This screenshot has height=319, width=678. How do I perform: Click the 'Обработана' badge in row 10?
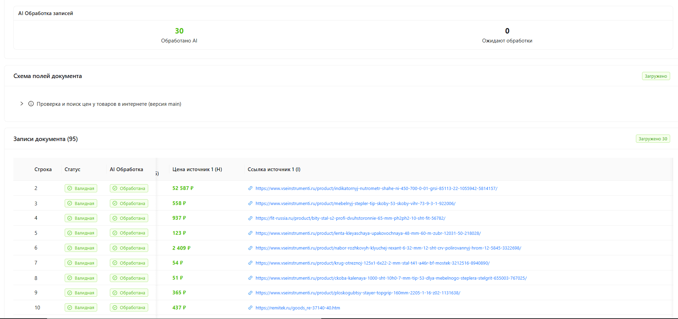129,307
